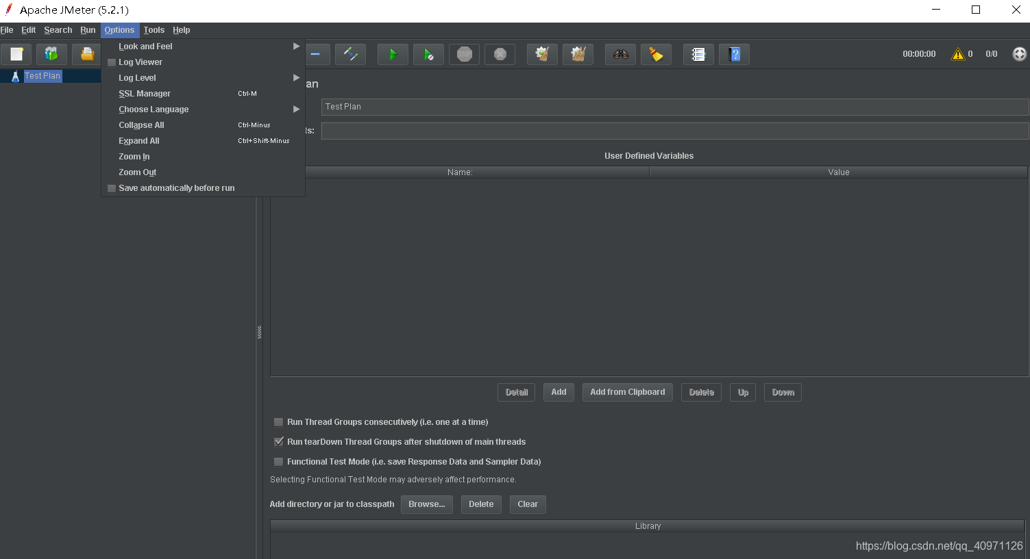
Task: Click the Toggle element toolbar icon
Action: point(350,54)
